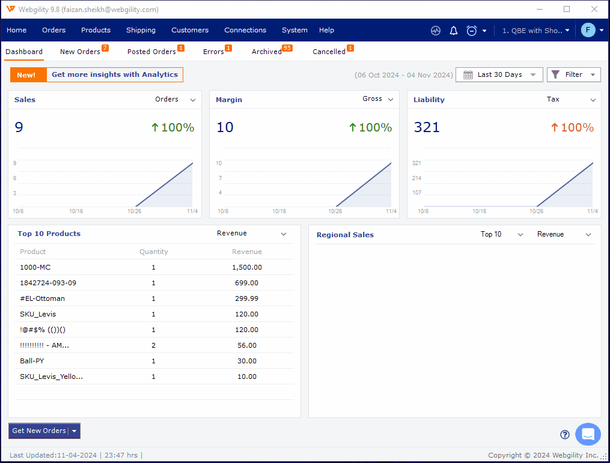The width and height of the screenshot is (610, 463).
Task: Switch to the Archived tab
Action: [x=267, y=52]
